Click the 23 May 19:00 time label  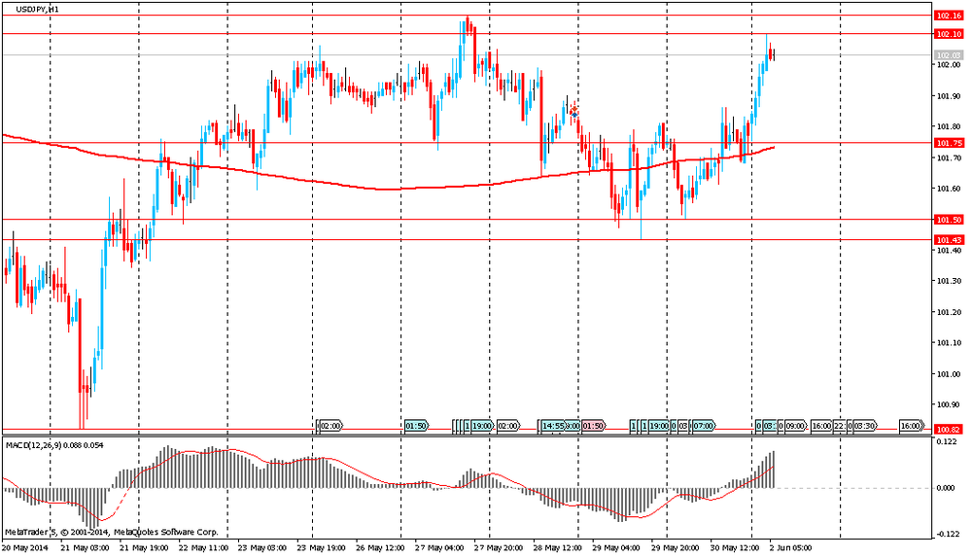(321, 548)
